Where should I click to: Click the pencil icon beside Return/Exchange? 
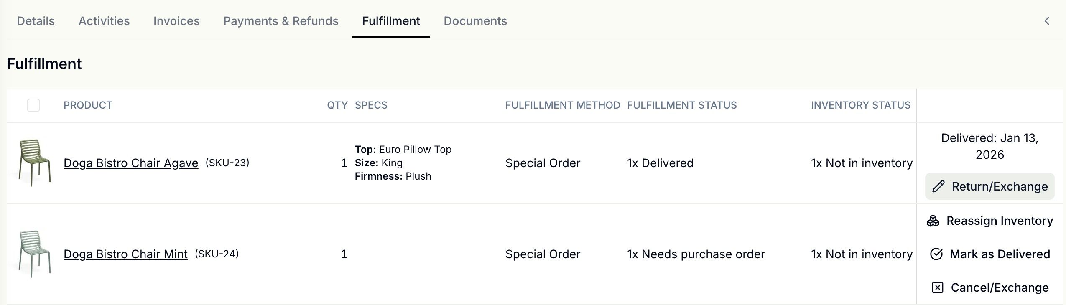tap(938, 186)
